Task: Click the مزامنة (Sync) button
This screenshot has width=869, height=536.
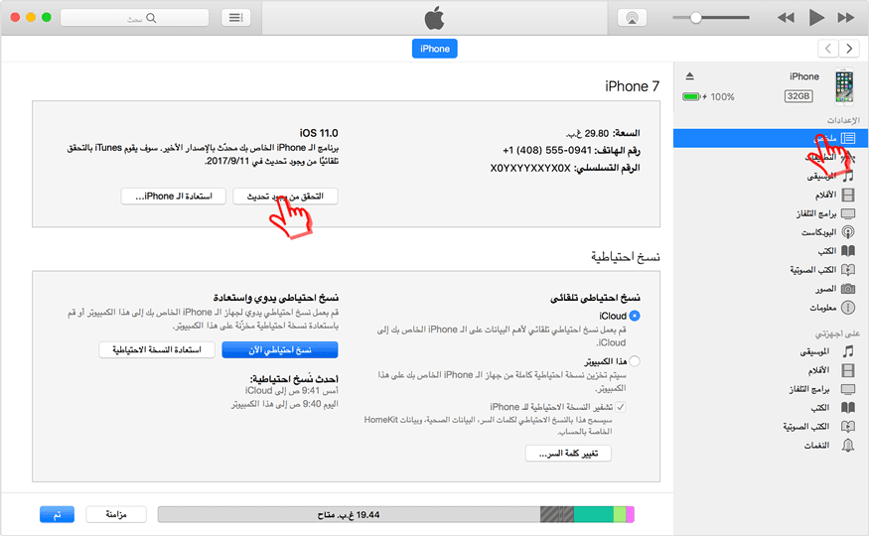Action: point(116,514)
